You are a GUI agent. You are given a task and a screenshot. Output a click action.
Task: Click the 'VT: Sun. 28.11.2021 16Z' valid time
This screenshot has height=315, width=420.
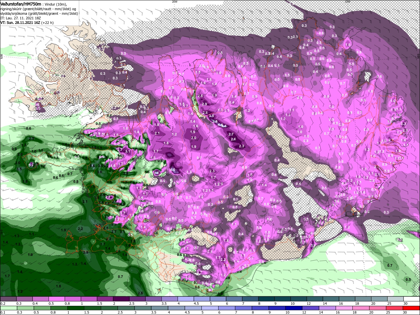[x=20, y=23]
